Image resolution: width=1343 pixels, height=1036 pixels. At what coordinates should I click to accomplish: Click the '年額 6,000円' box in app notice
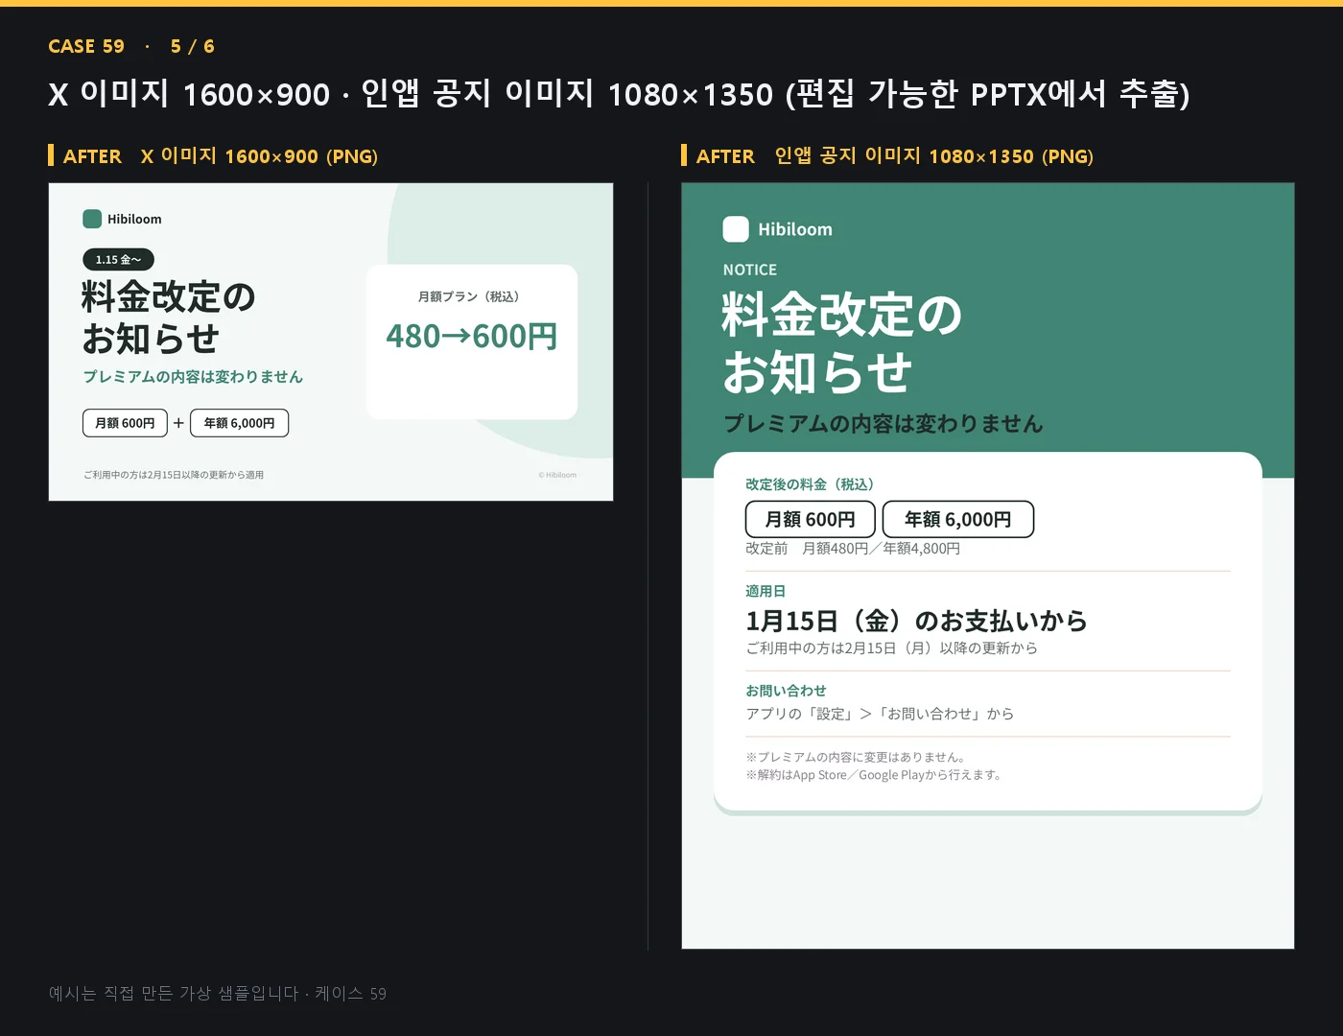(957, 519)
